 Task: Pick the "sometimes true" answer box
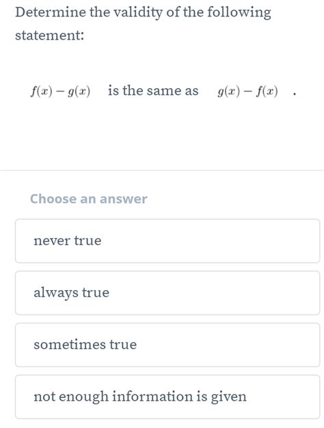click(167, 345)
